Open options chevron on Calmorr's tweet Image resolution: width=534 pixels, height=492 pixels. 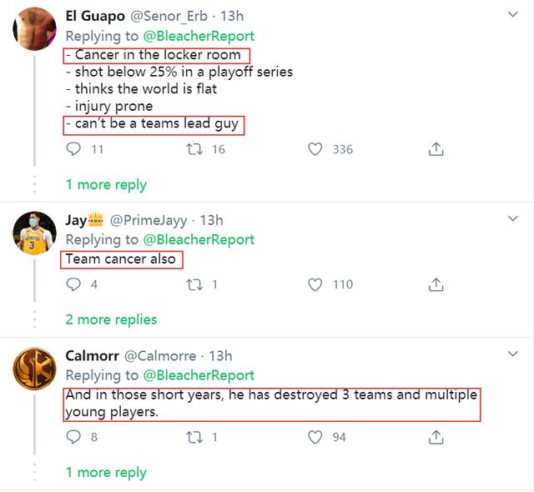tap(513, 354)
